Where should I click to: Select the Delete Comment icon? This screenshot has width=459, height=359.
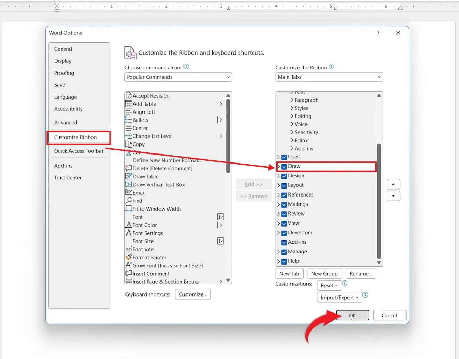[129, 168]
